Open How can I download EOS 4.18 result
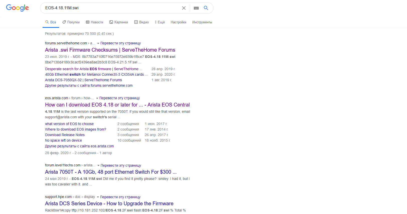407x214 pixels. tap(117, 105)
